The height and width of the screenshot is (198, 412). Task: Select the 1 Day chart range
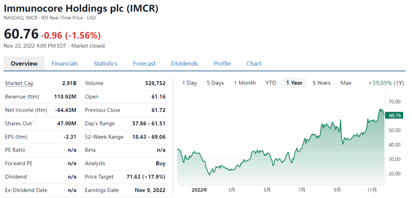click(189, 83)
